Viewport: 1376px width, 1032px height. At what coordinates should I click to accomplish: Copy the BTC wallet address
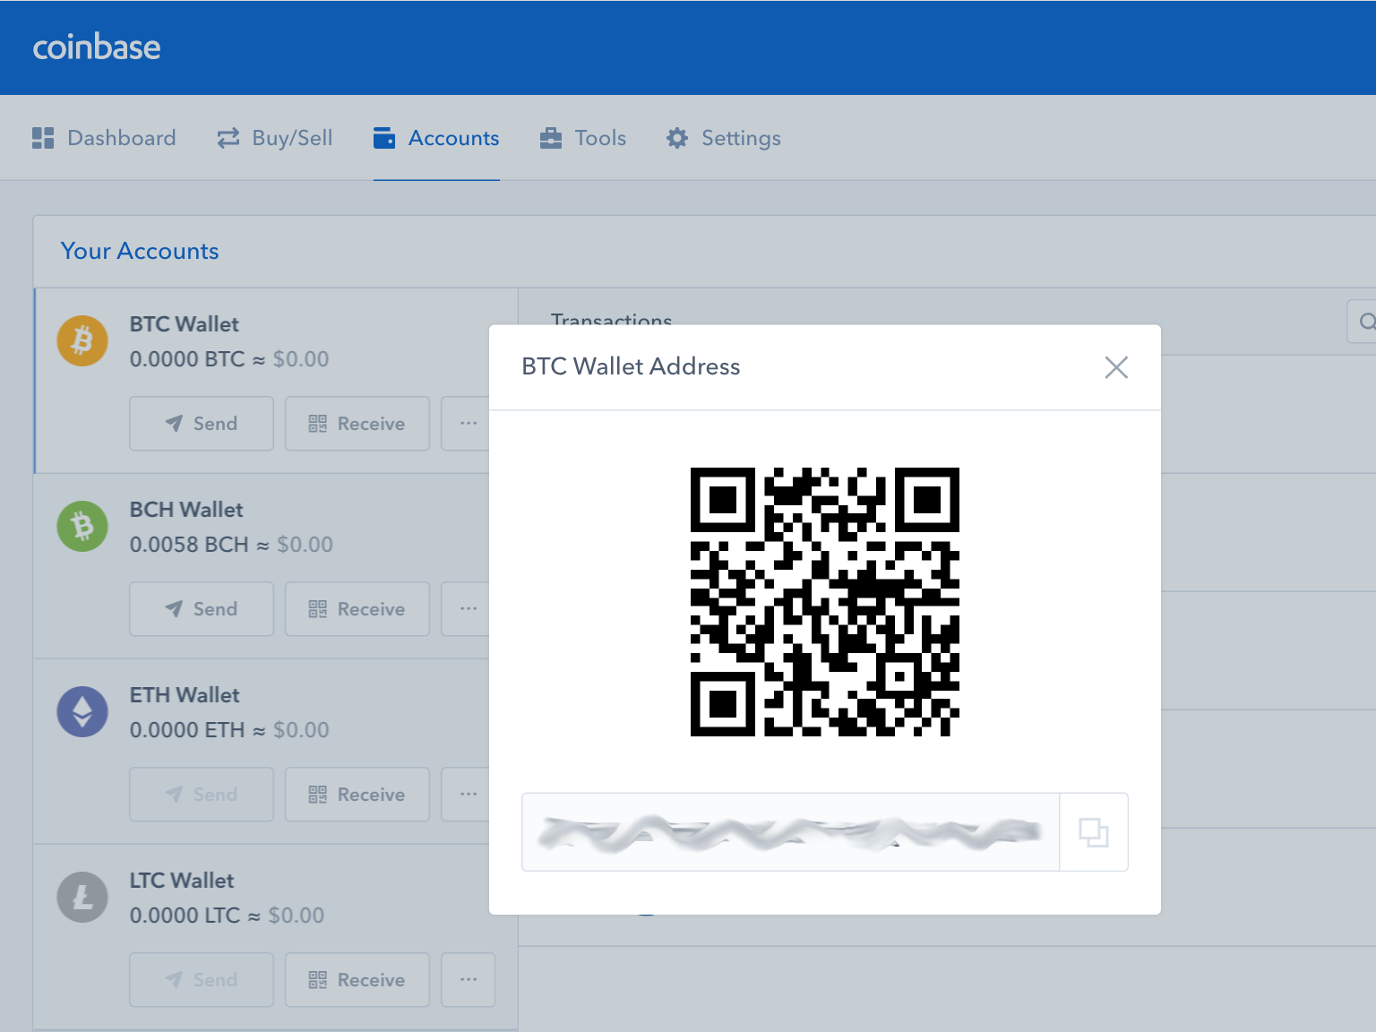point(1094,832)
